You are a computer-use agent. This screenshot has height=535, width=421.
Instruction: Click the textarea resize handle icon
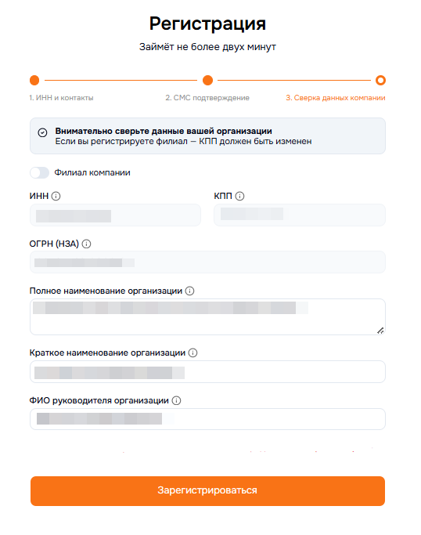380,331
